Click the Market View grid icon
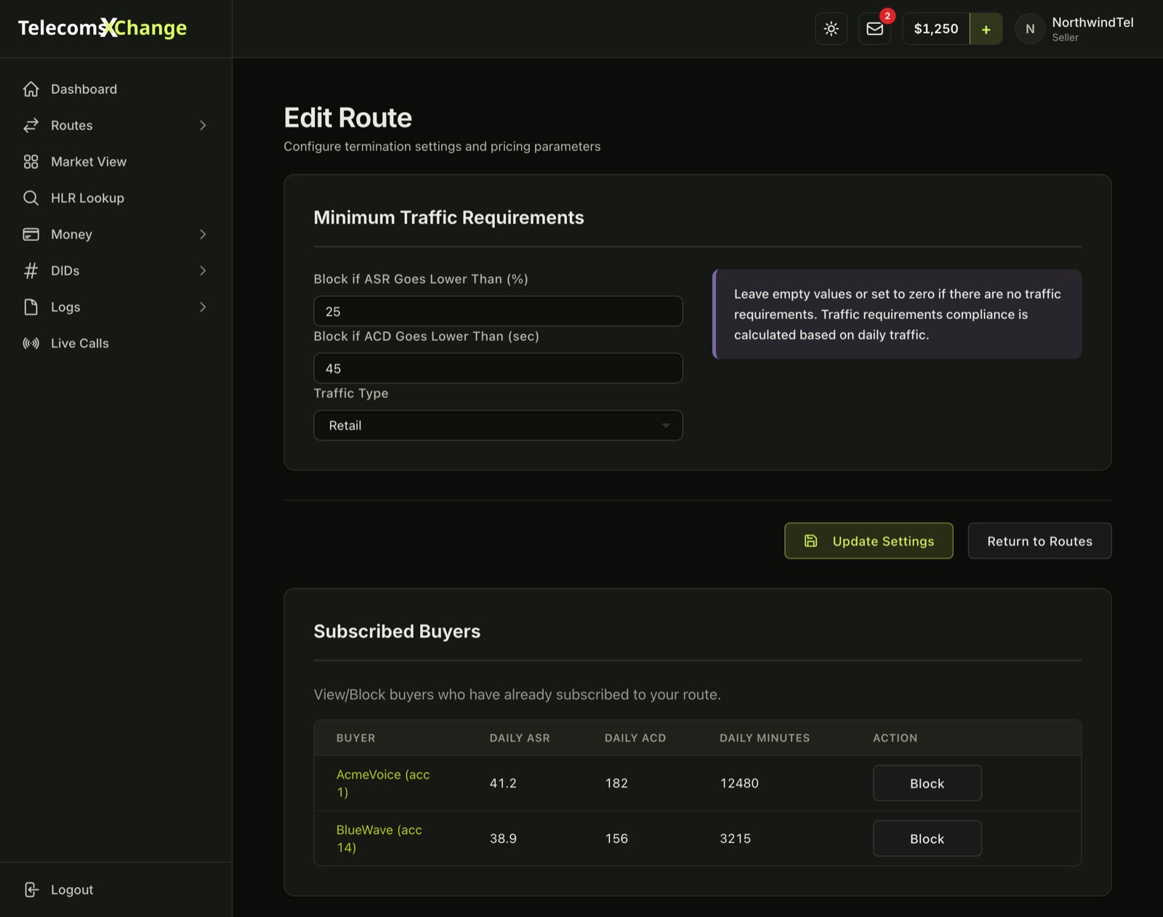The width and height of the screenshot is (1163, 917). (31, 161)
